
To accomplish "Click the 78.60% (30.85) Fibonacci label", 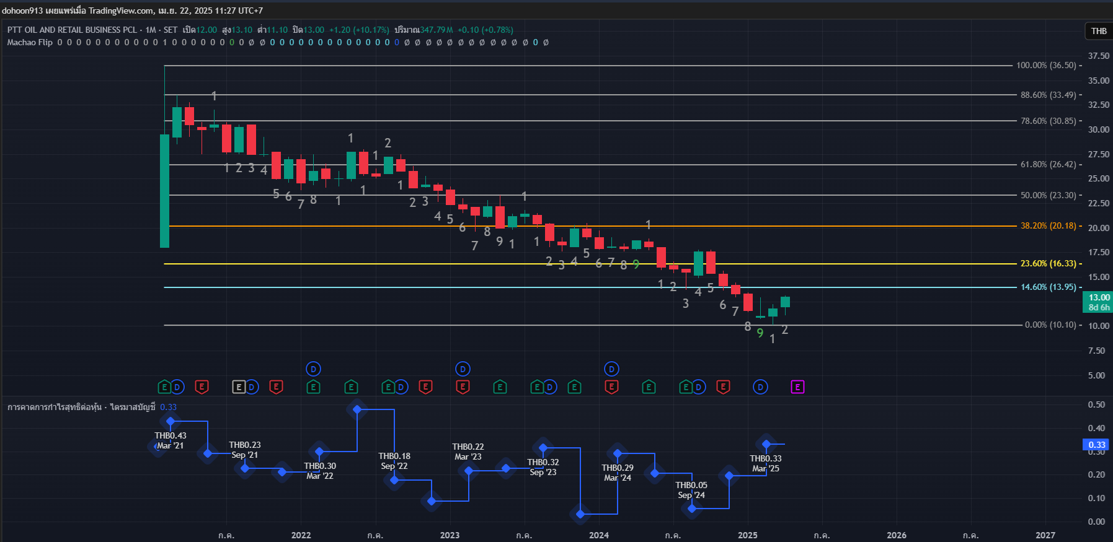I will point(1049,121).
